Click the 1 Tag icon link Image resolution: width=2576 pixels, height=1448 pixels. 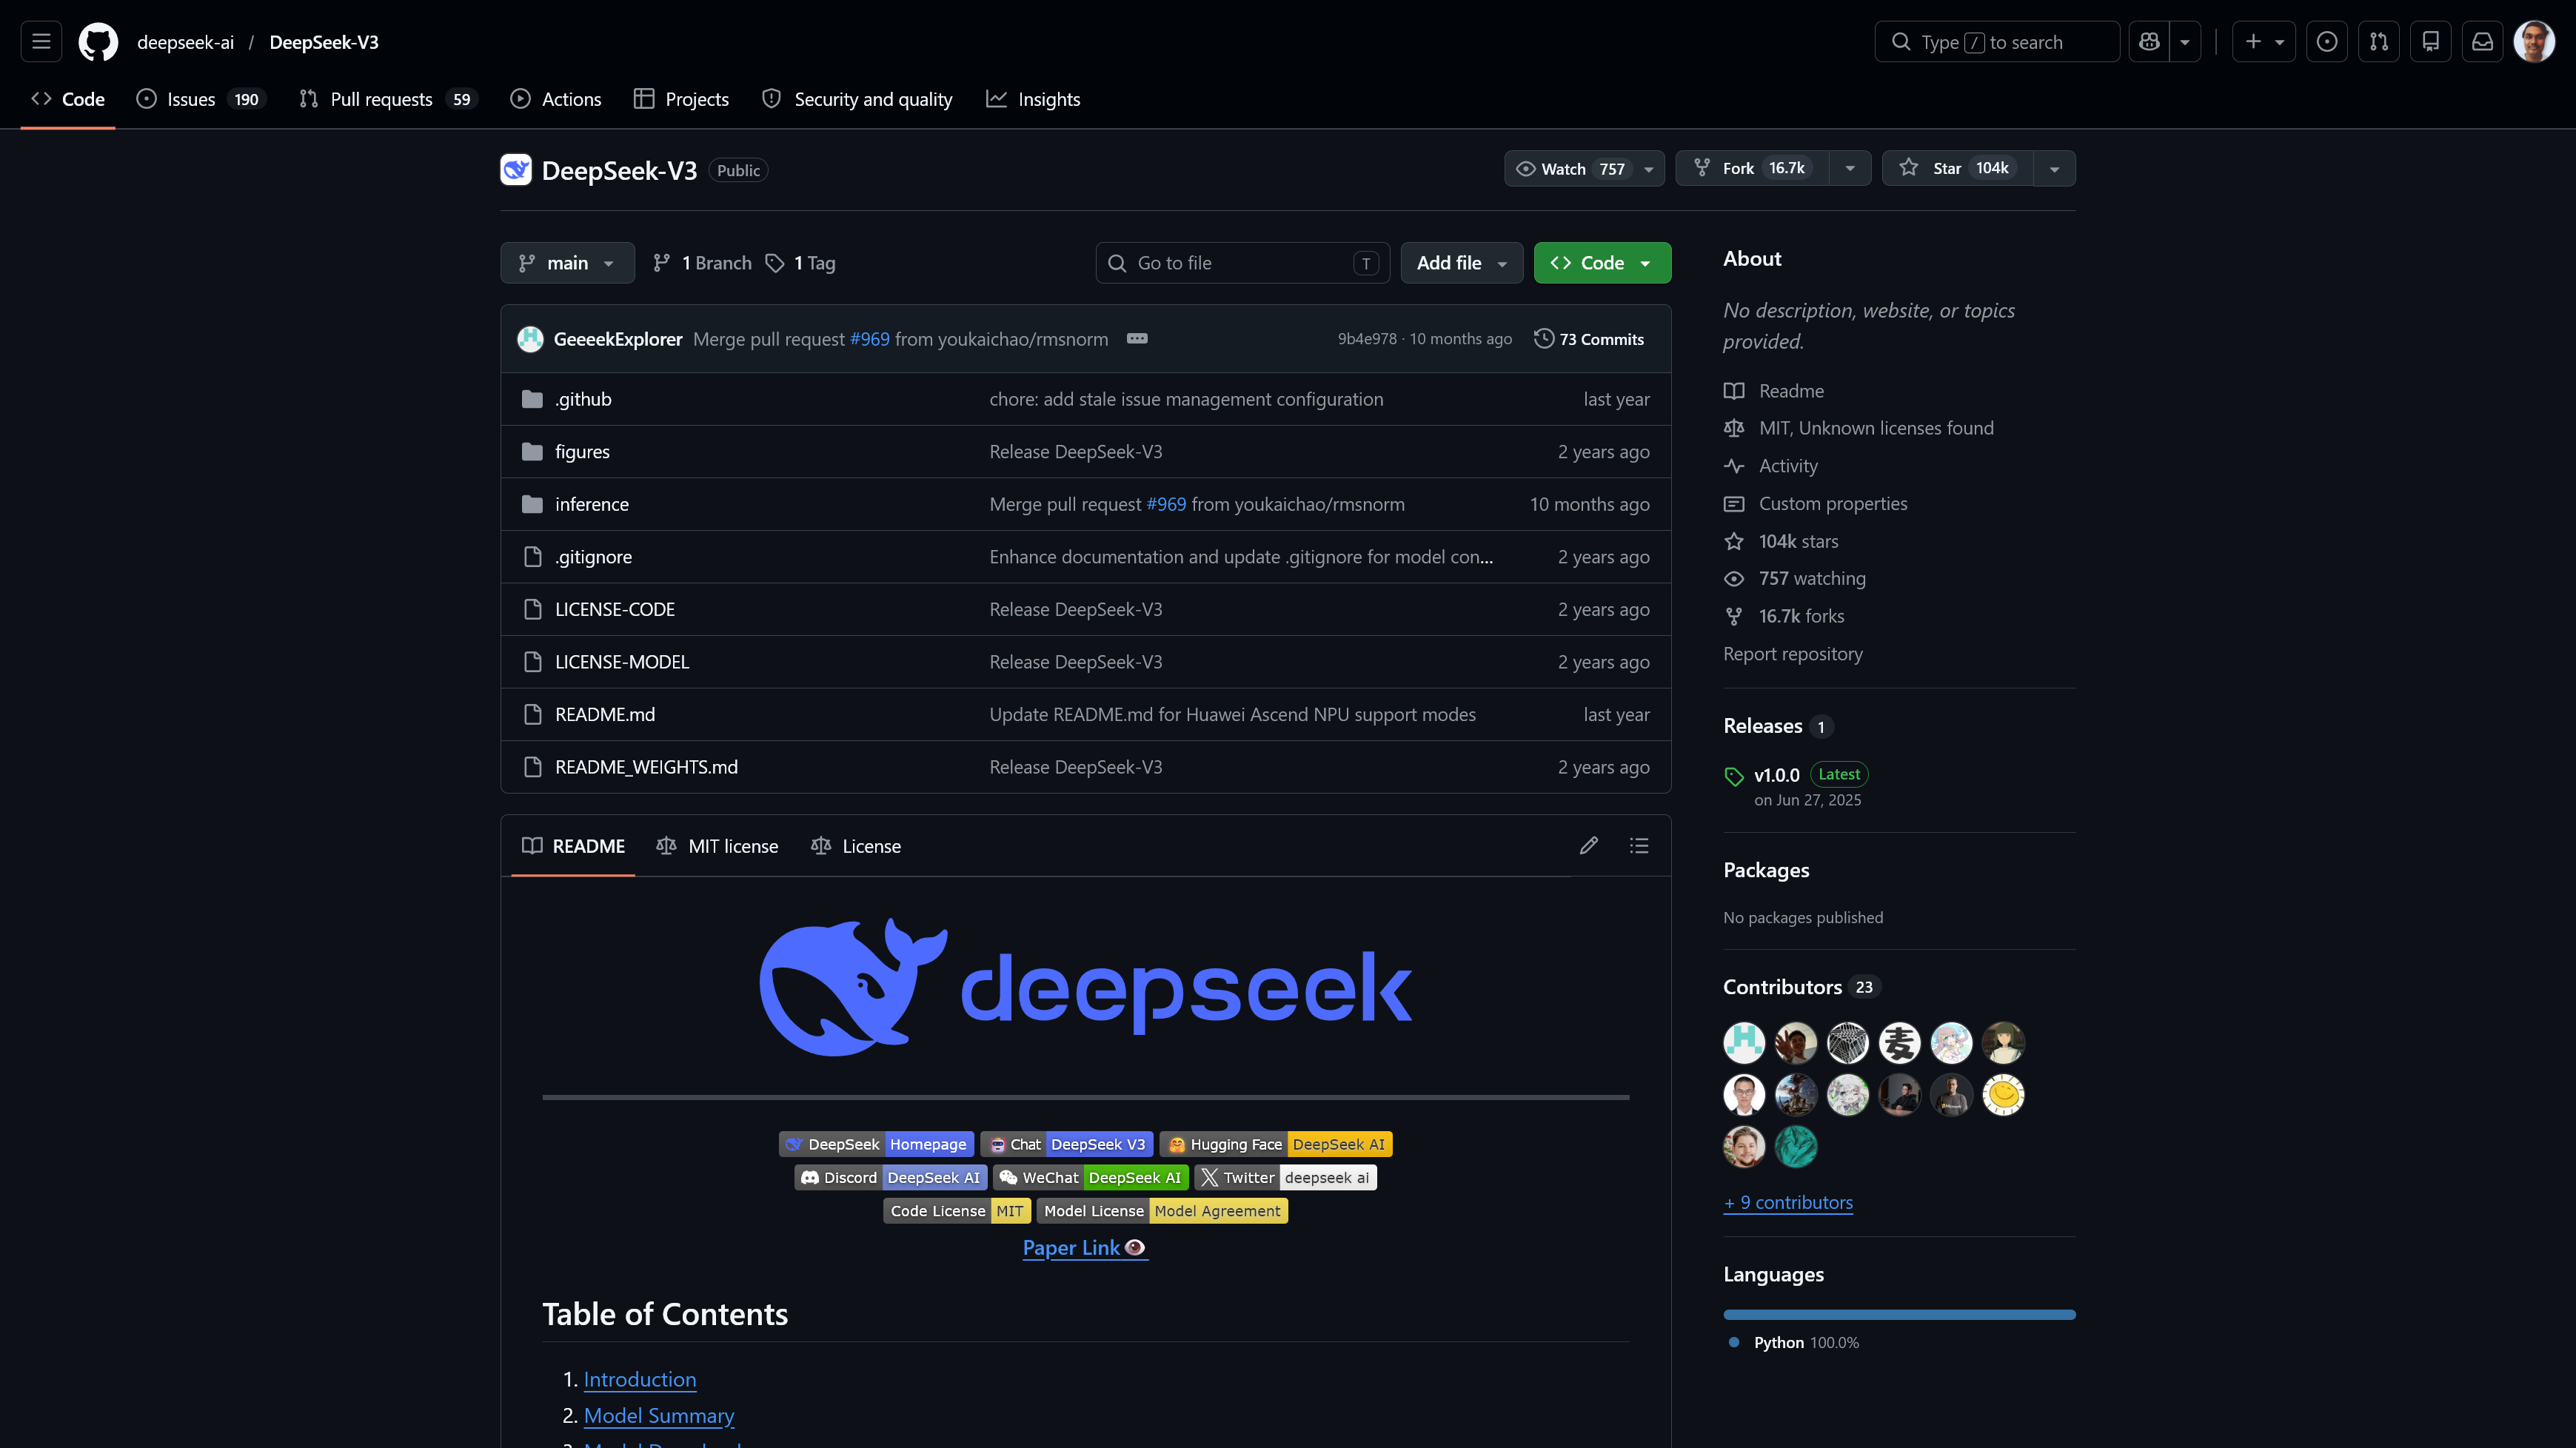[x=775, y=263]
